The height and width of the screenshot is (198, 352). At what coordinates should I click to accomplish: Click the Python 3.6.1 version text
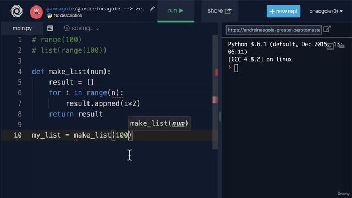pos(247,44)
